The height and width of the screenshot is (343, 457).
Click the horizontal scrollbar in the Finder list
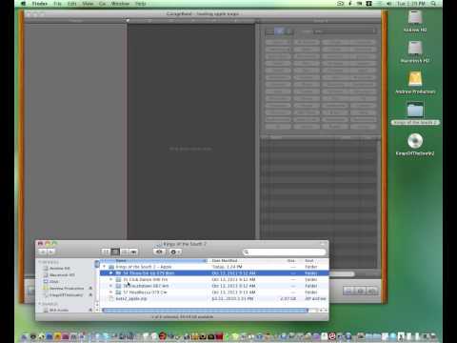pyautogui.click(x=206, y=311)
